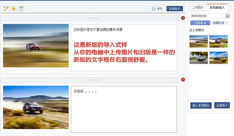Click the 保存 save button with disk icon
Image resolution: width=234 pixels, height=136 pixels.
pos(157,9)
